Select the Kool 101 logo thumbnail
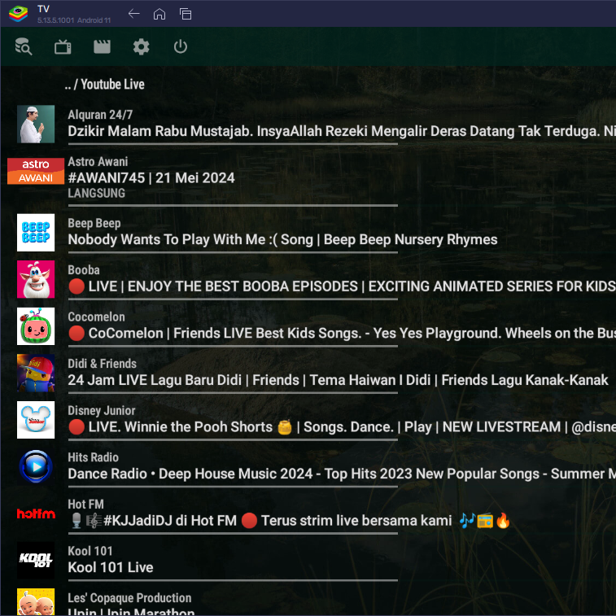Image resolution: width=616 pixels, height=616 pixels. point(36,560)
